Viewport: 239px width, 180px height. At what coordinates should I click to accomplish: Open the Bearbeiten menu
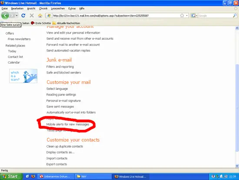17,9
